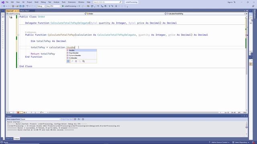
Task: Open the Extensions menu
Action: (72, 2)
